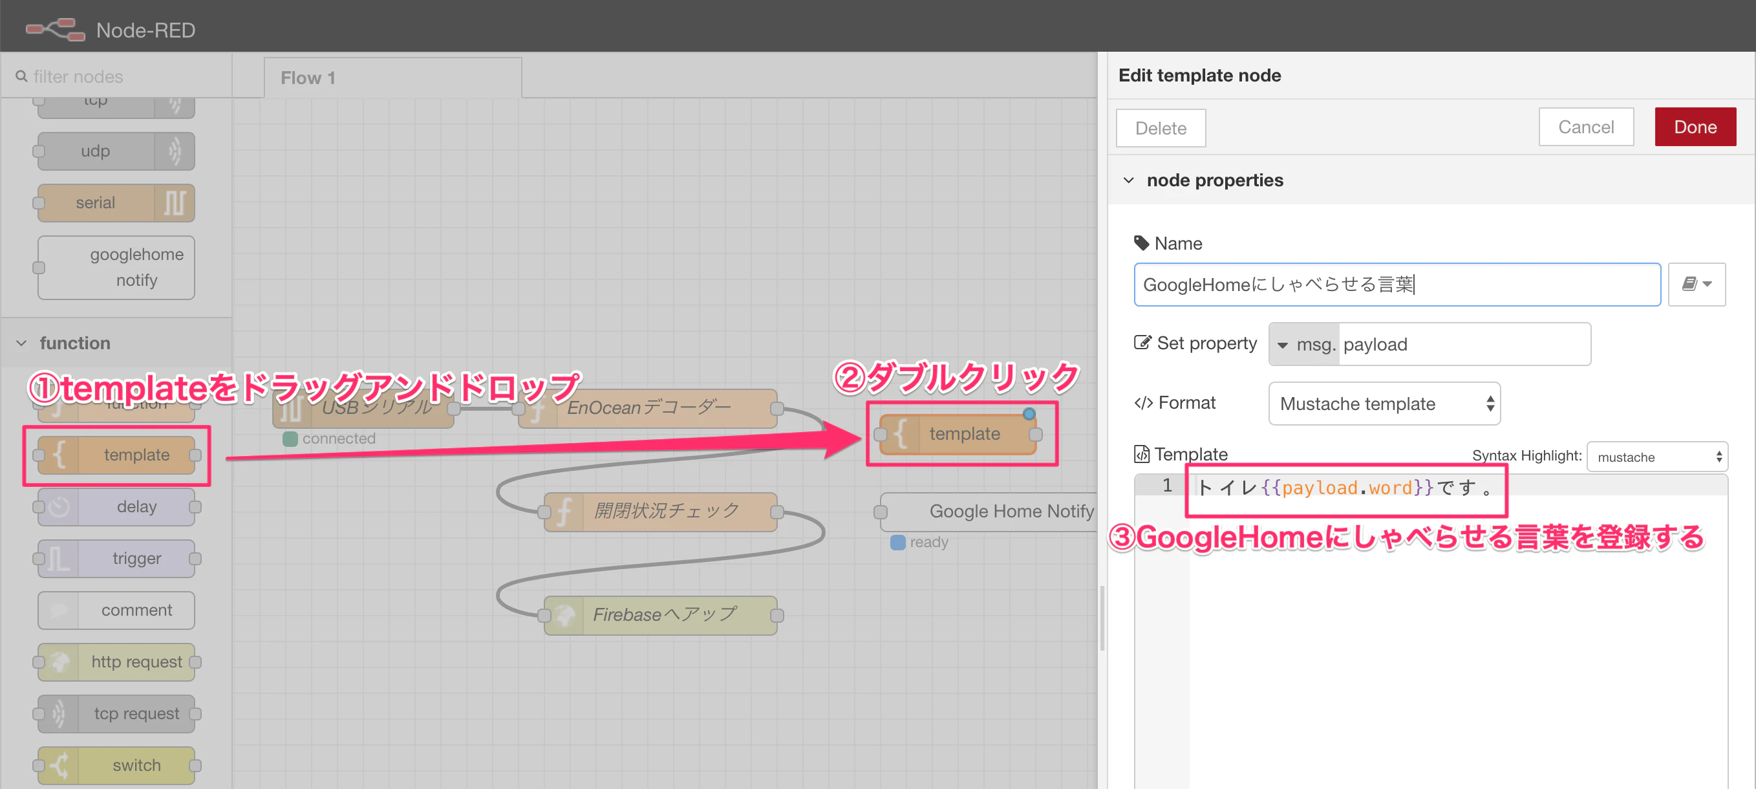Select the comment node in palette
Viewport: 1756px width, 789px height.
pos(116,611)
